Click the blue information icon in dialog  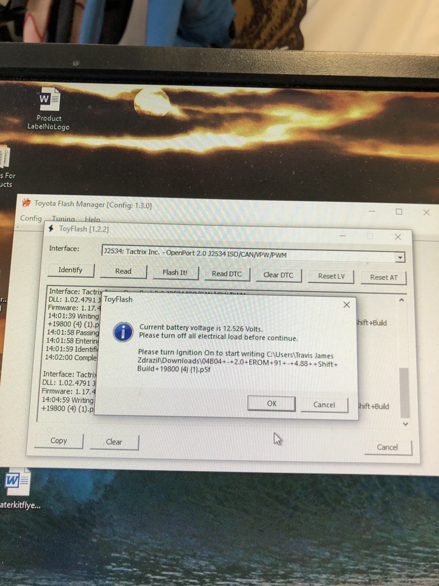point(123,332)
